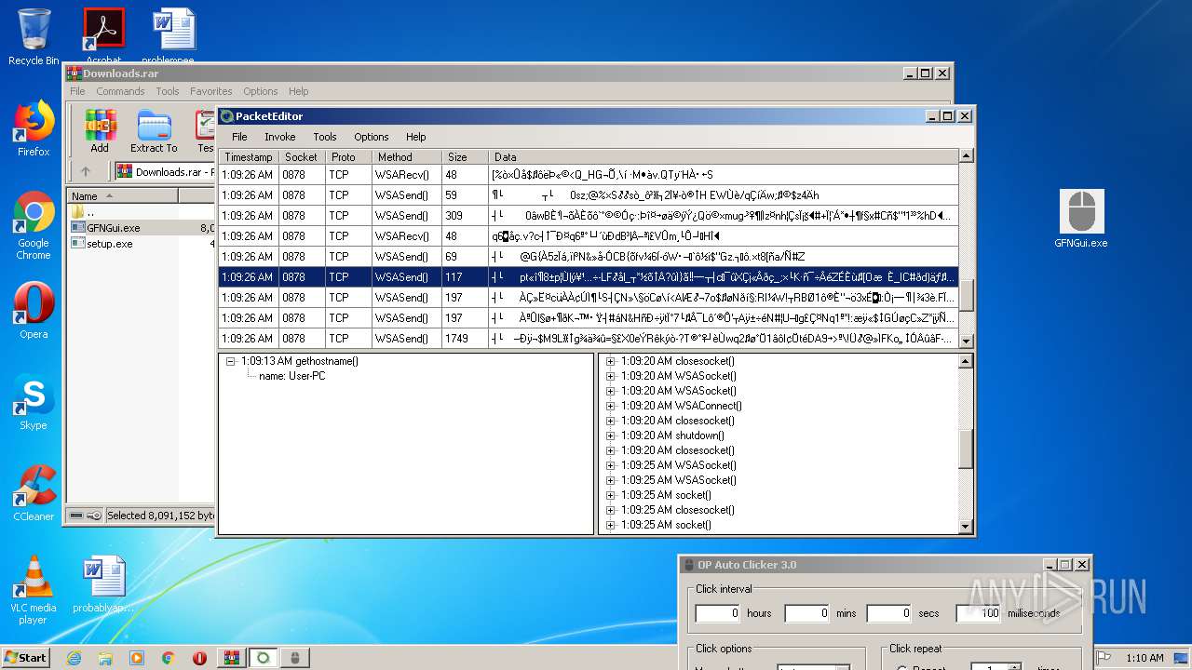
Task: Sort packets by Size column header
Action: tap(465, 157)
